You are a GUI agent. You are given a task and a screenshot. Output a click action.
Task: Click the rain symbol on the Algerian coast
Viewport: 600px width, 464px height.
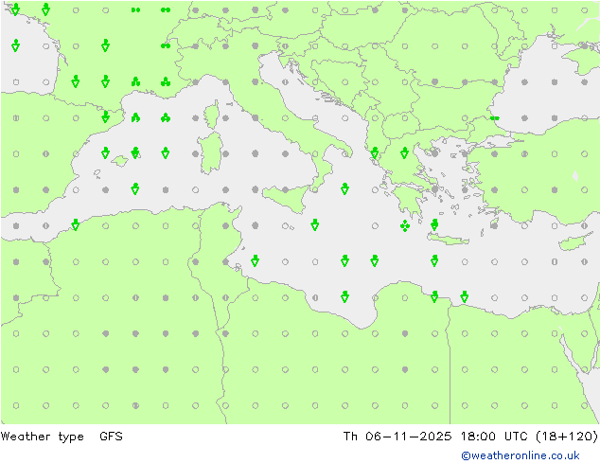[76, 224]
